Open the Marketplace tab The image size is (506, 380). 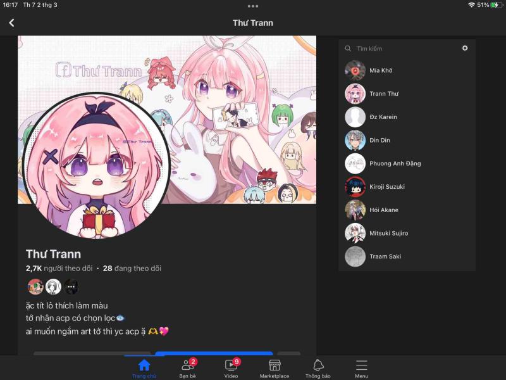(275, 369)
